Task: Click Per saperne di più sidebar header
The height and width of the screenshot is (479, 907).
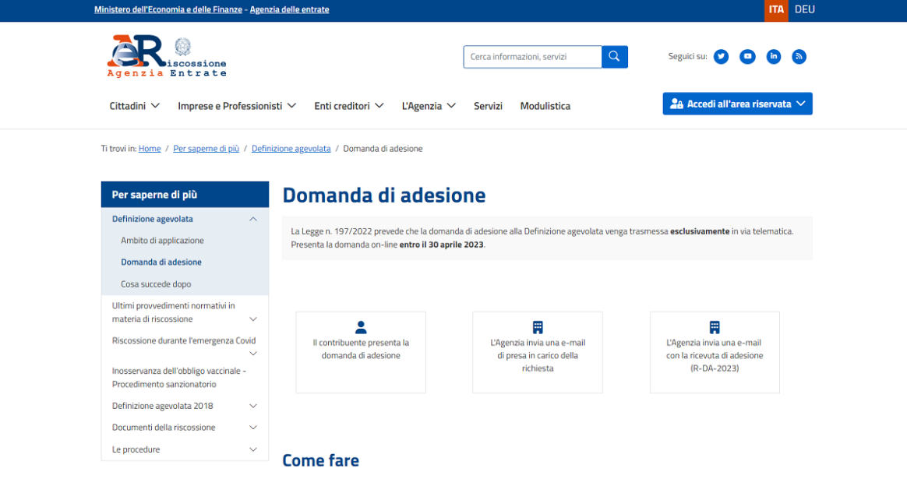Action: click(x=185, y=195)
